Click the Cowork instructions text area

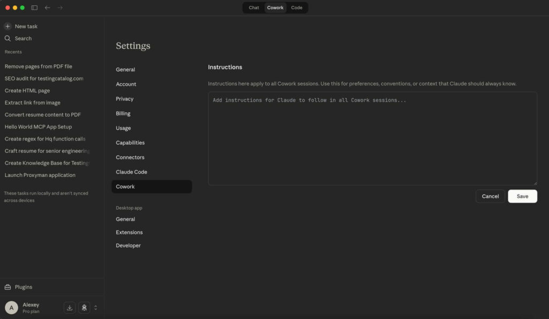372,137
